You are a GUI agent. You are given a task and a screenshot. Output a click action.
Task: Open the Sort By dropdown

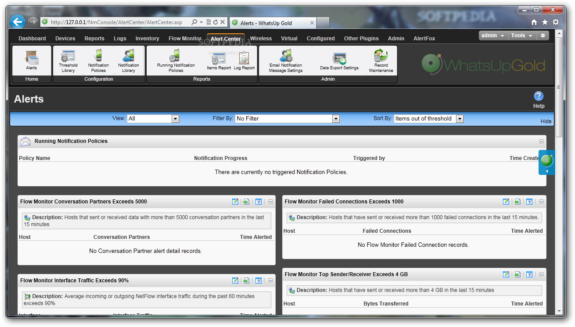pyautogui.click(x=429, y=118)
